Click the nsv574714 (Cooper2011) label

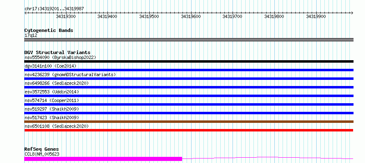(52, 100)
